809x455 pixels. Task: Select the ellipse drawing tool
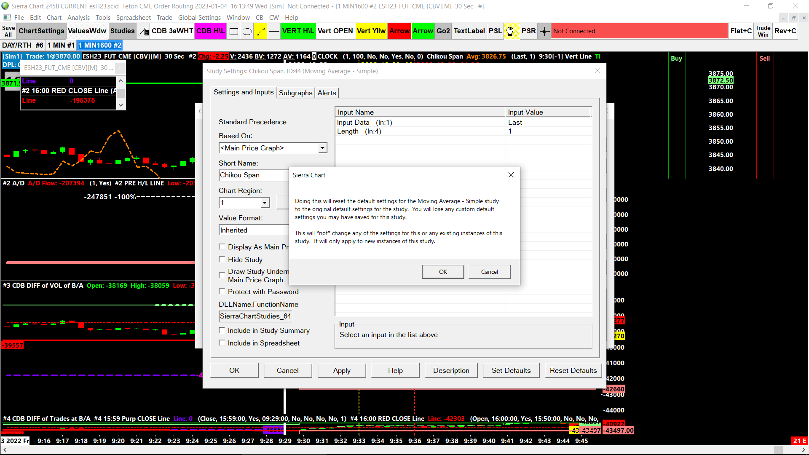(247, 31)
